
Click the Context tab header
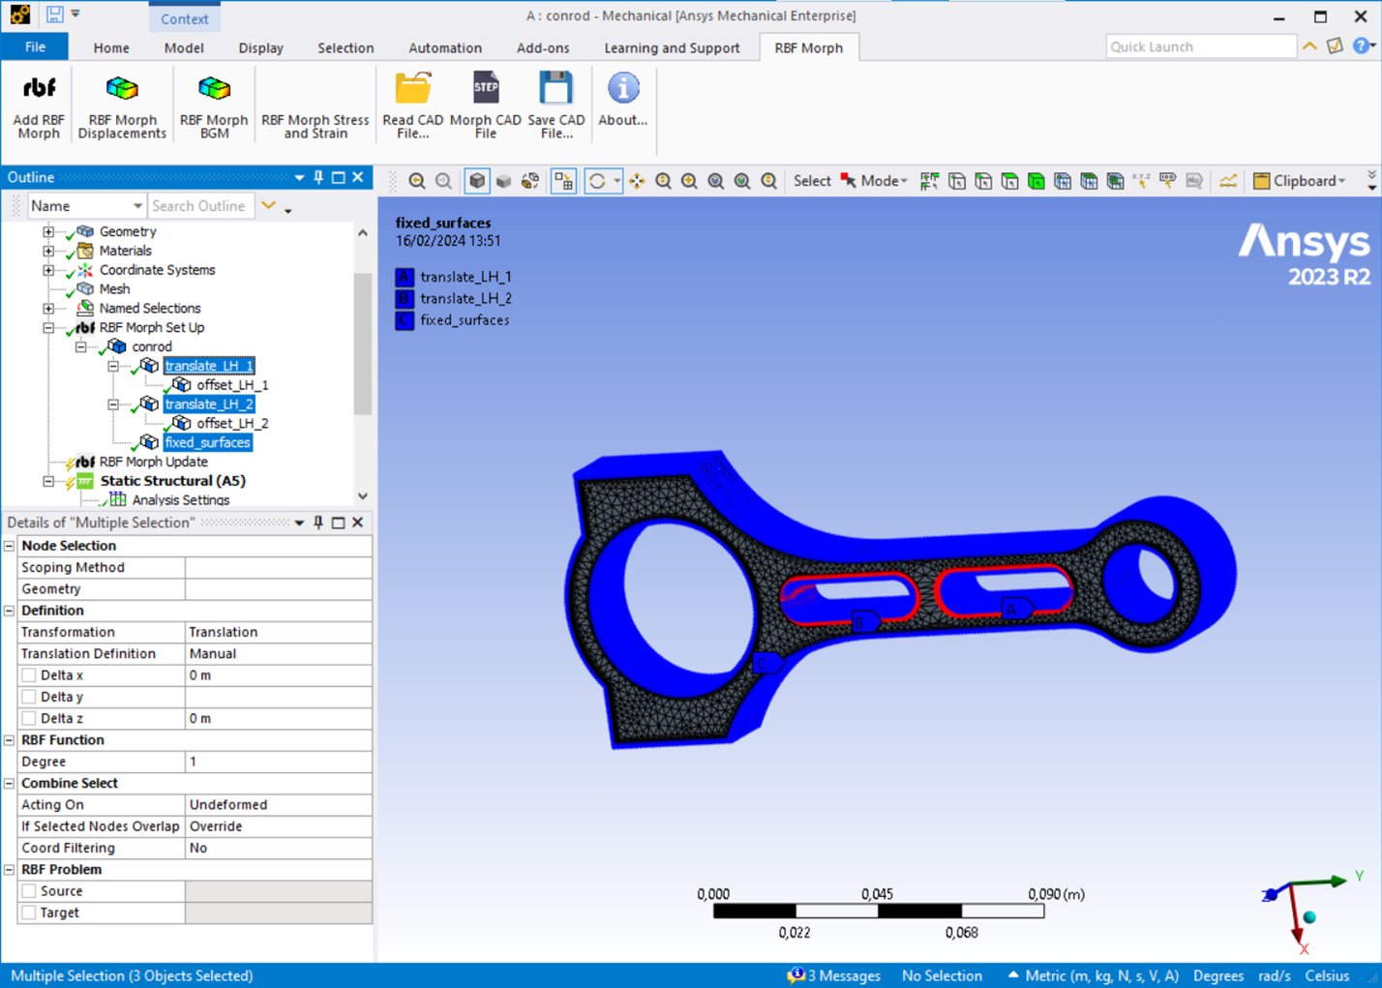tap(185, 18)
